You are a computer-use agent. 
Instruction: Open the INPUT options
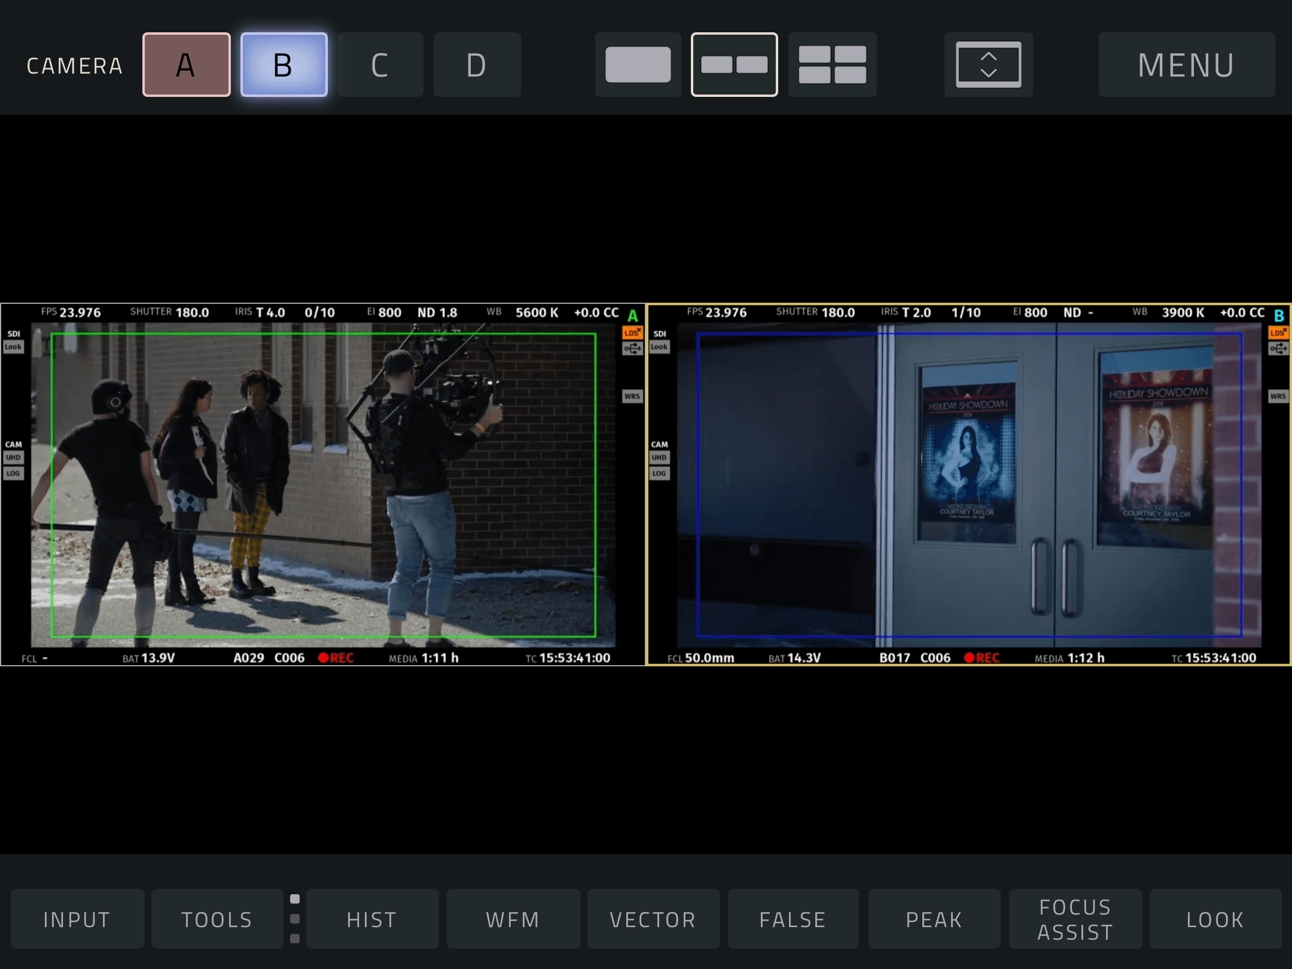(x=77, y=919)
